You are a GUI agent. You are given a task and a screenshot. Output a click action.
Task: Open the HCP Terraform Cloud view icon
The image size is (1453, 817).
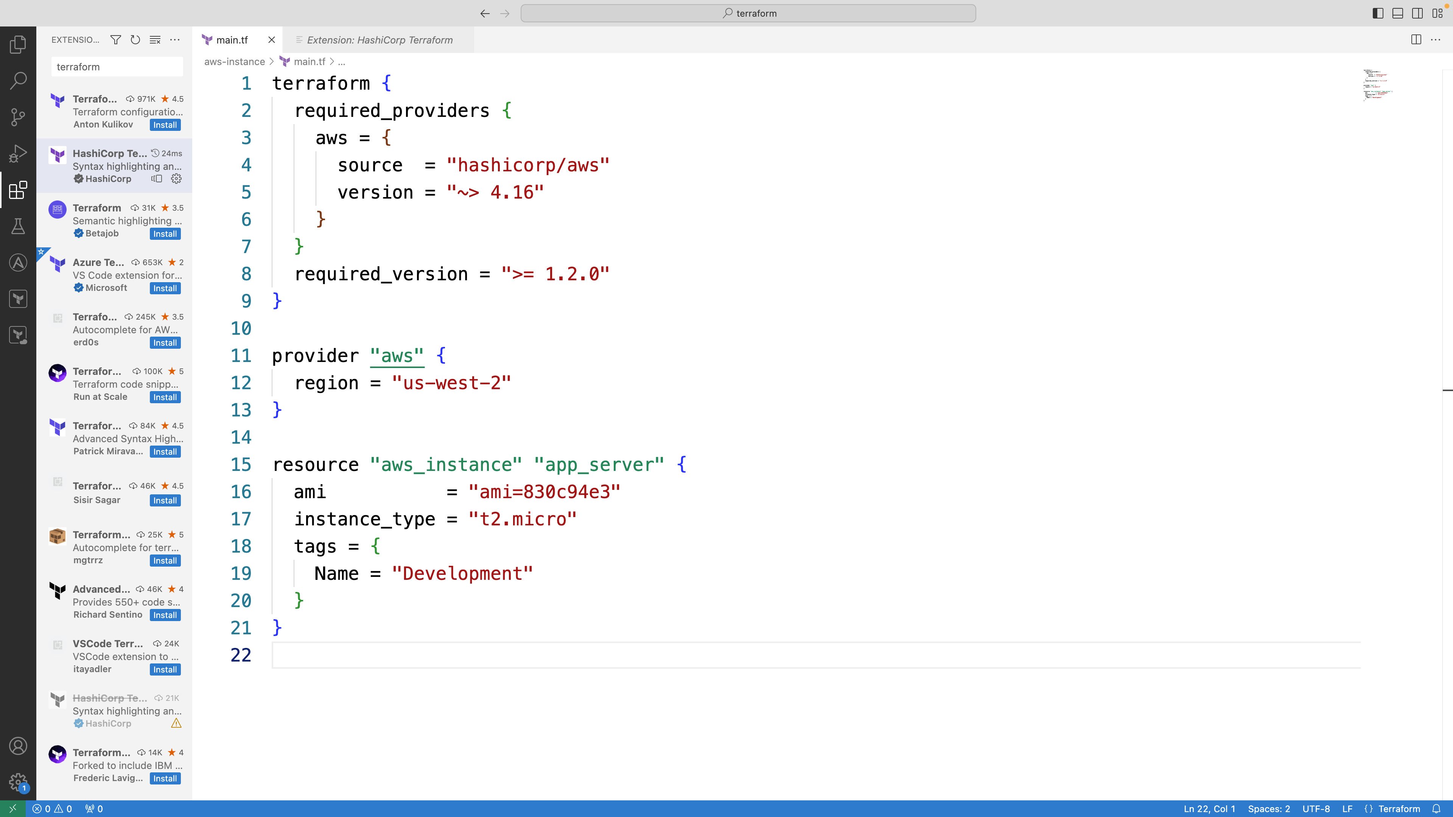click(x=18, y=335)
